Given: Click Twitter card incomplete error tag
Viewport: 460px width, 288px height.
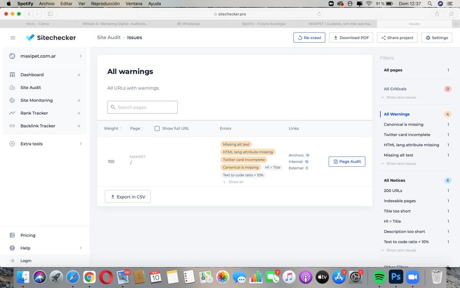Looking at the screenshot, I should point(243,160).
